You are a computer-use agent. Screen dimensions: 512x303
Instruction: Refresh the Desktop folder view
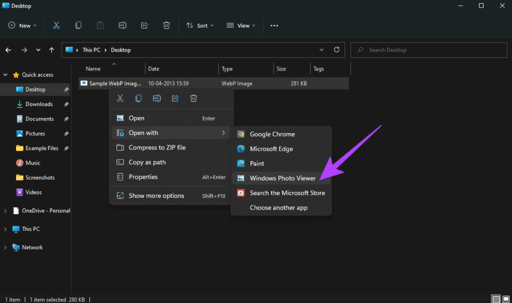(x=336, y=49)
